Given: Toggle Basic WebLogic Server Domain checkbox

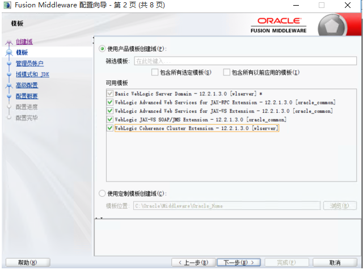Looking at the screenshot, I should coord(110,94).
